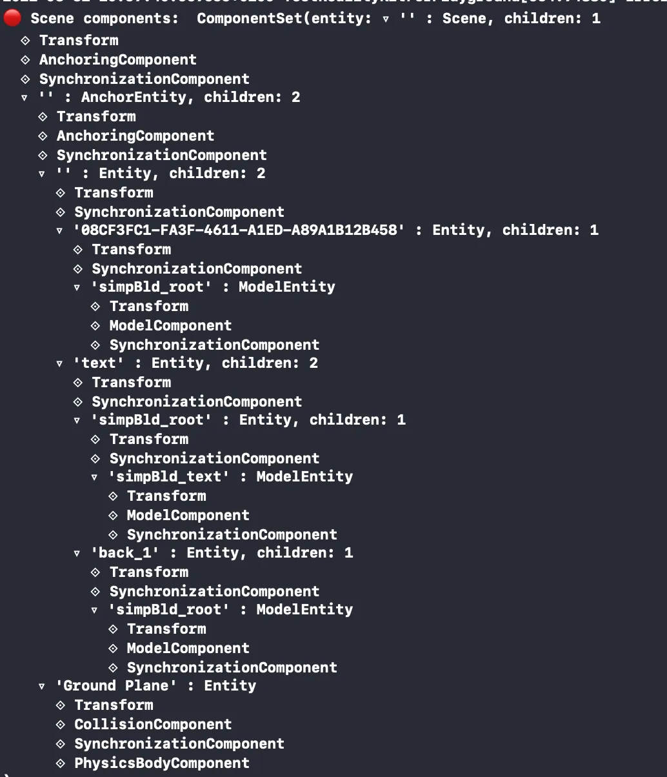Collapse the AnchorEntity disclosure triangle
The image size is (667, 777).
pos(25,98)
